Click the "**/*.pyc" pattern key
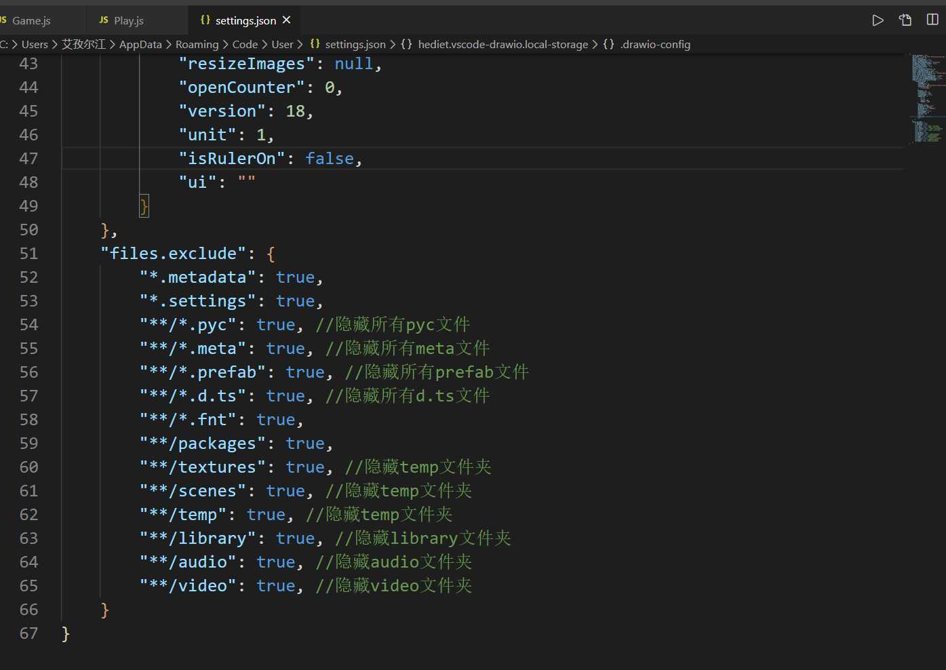946x670 pixels. coord(188,325)
